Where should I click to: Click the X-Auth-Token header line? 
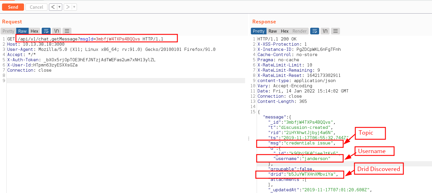click(x=81, y=60)
